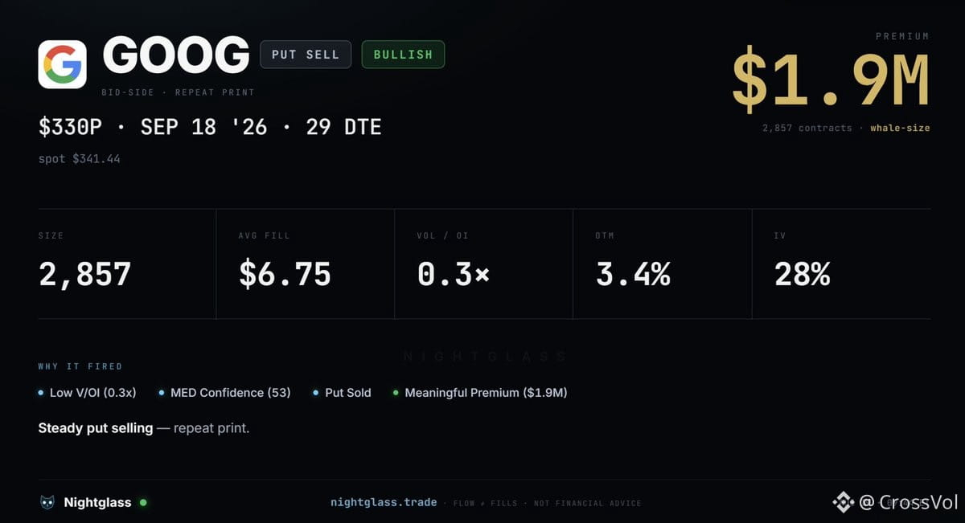Click the PUT SELL badge
The height and width of the screenshot is (523, 965).
(x=306, y=55)
